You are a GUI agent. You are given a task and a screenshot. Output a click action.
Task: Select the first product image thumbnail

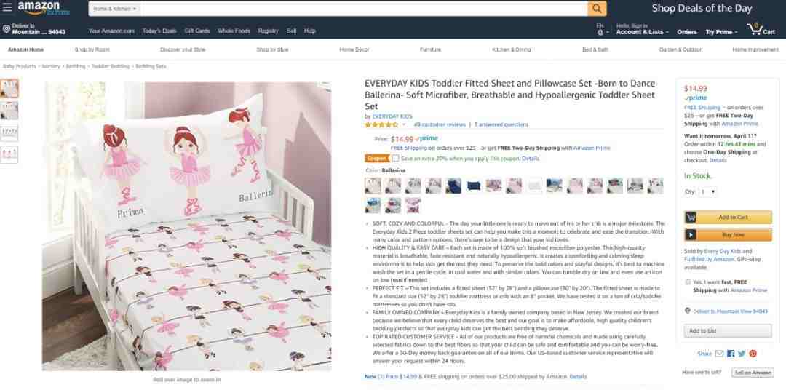point(9,88)
